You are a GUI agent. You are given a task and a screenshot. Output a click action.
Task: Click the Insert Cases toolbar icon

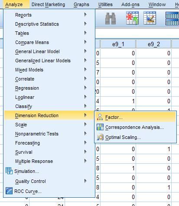tap(132, 18)
